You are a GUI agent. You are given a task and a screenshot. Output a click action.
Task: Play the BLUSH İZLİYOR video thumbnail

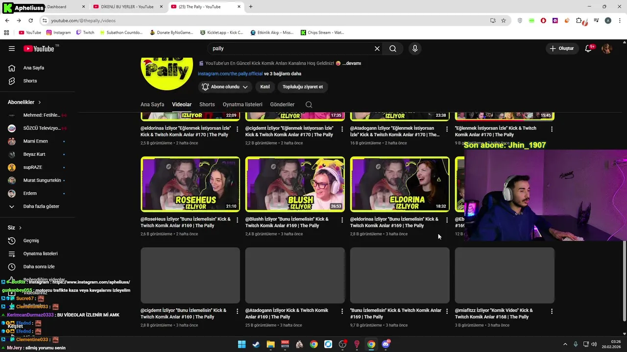tap(295, 184)
